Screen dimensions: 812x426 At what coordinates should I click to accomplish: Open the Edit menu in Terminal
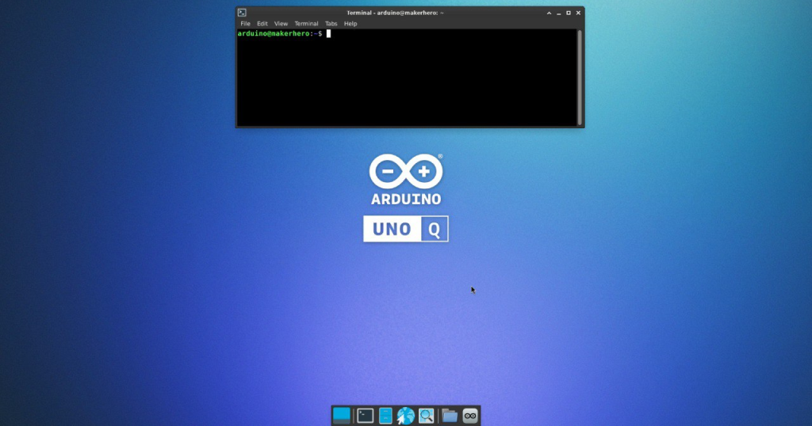tap(262, 24)
